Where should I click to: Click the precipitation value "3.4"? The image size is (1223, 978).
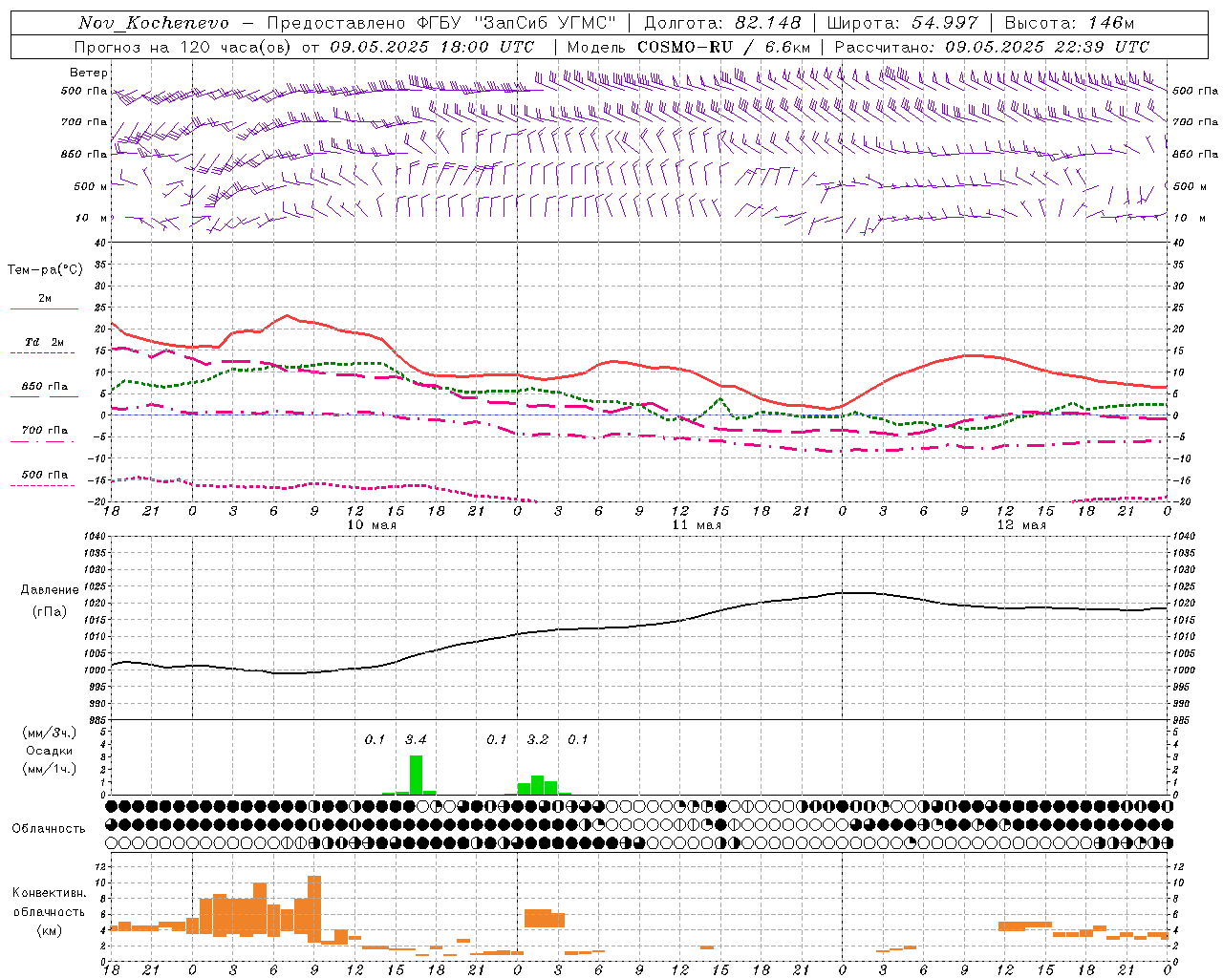click(416, 740)
